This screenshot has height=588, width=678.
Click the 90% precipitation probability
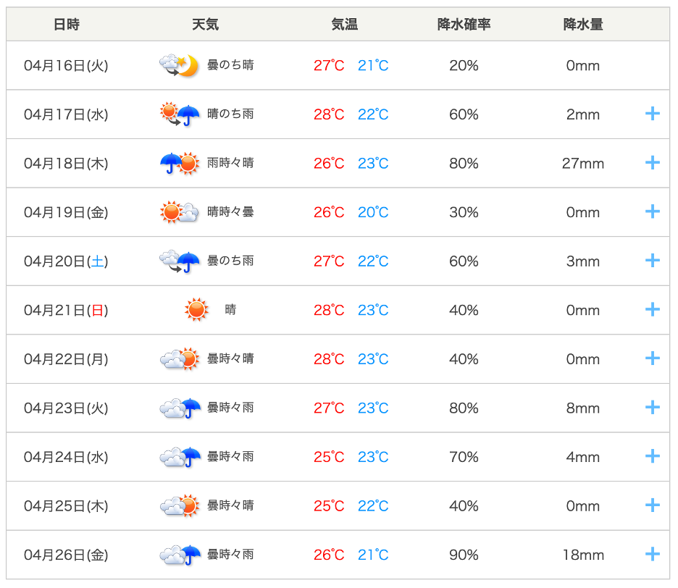464,555
